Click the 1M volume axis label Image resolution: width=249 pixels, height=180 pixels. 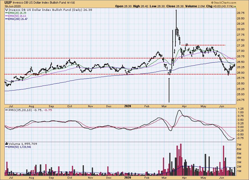pos(239,171)
